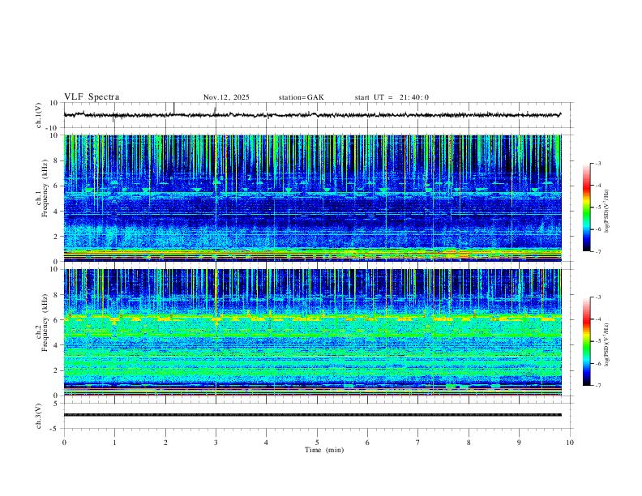This screenshot has width=642, height=496.
Task: Click the "ch.3(V)" axis label
Action: click(x=39, y=416)
